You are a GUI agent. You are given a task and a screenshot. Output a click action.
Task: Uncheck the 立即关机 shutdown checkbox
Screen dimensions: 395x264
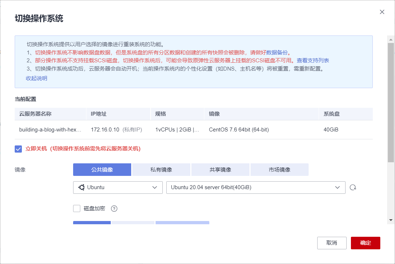coord(18,149)
